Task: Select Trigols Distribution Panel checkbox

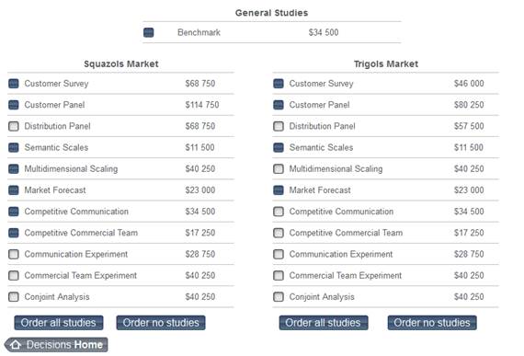Action: click(x=279, y=126)
